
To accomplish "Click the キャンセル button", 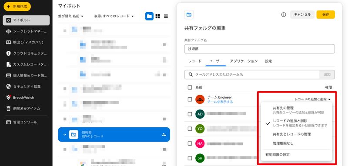I will coord(302,15).
